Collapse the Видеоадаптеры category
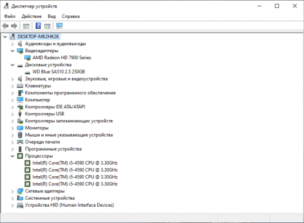The width and height of the screenshot is (304, 223). 12,51
